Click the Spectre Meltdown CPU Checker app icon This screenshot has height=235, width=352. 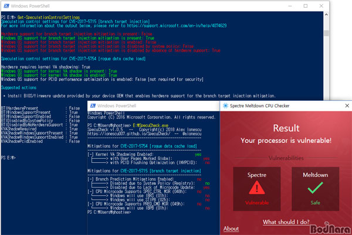225,105
